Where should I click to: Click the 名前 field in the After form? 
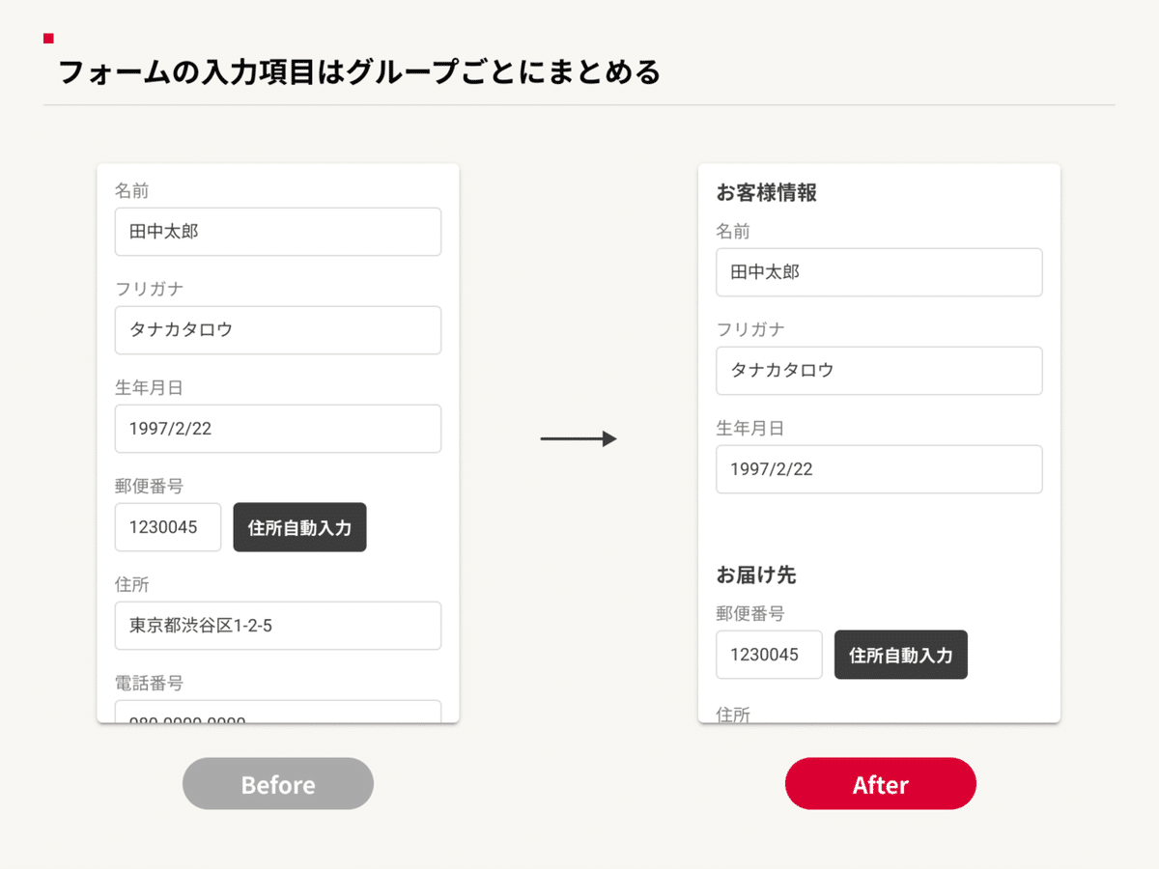tap(879, 272)
